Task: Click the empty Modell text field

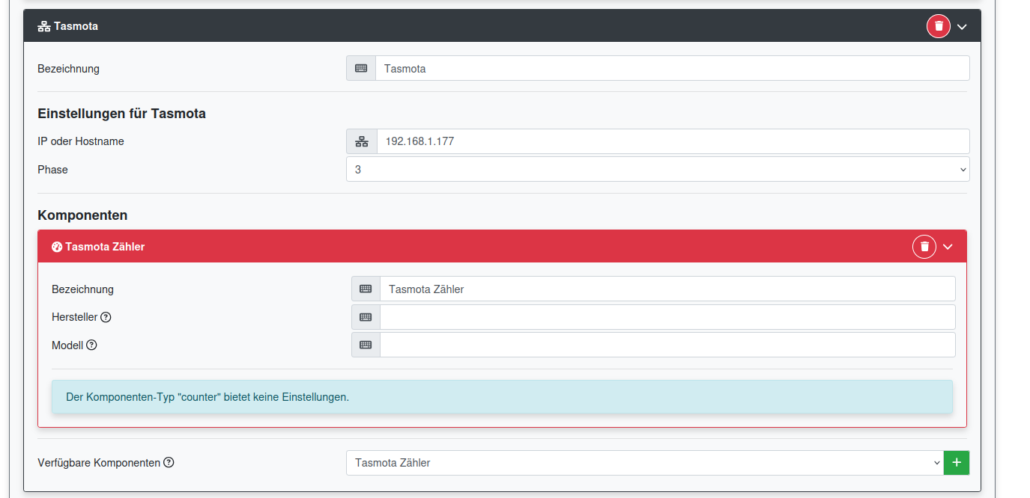Action: (x=667, y=344)
